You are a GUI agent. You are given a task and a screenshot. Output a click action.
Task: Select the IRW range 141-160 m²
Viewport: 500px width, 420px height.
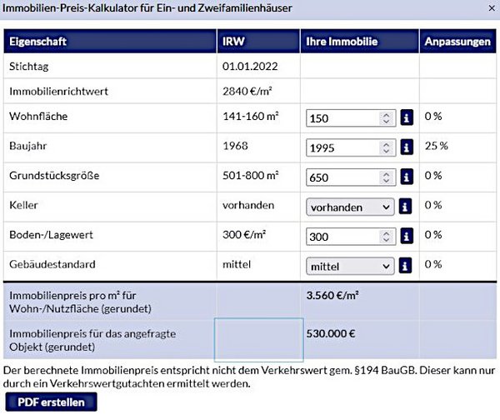point(251,116)
